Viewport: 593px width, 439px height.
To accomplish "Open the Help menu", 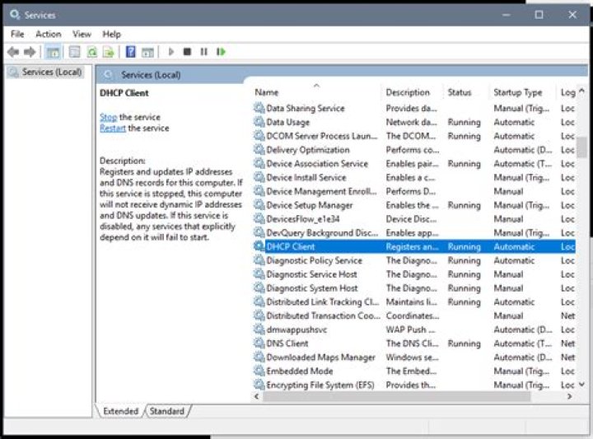I will [x=111, y=34].
